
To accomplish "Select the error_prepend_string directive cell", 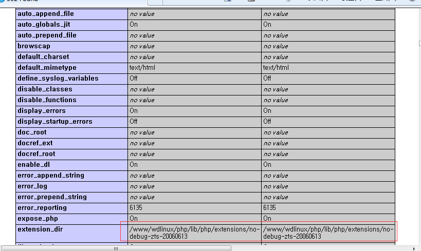I will (x=71, y=197).
